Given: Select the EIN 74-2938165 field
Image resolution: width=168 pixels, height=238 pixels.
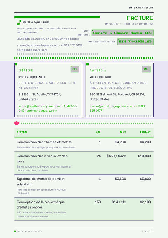Looking at the screenshot, I should 135,42.
